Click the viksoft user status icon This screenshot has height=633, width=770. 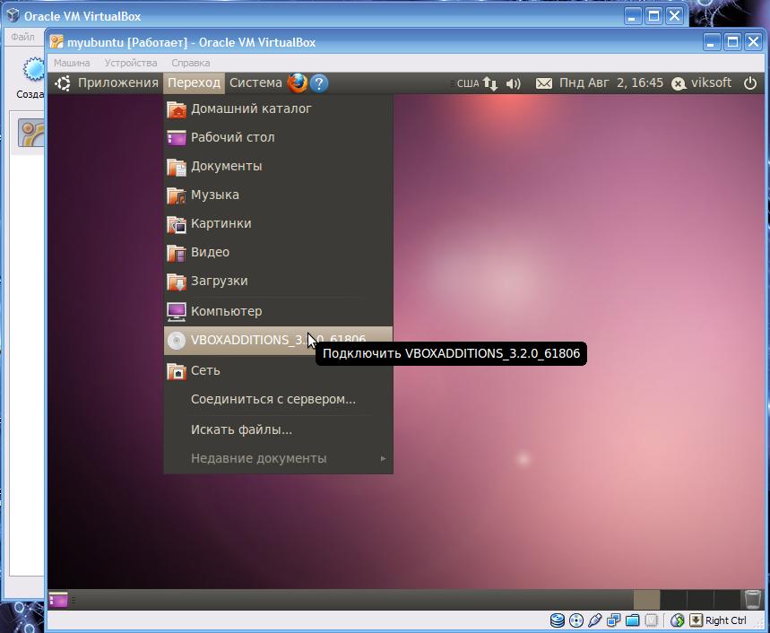point(679,84)
